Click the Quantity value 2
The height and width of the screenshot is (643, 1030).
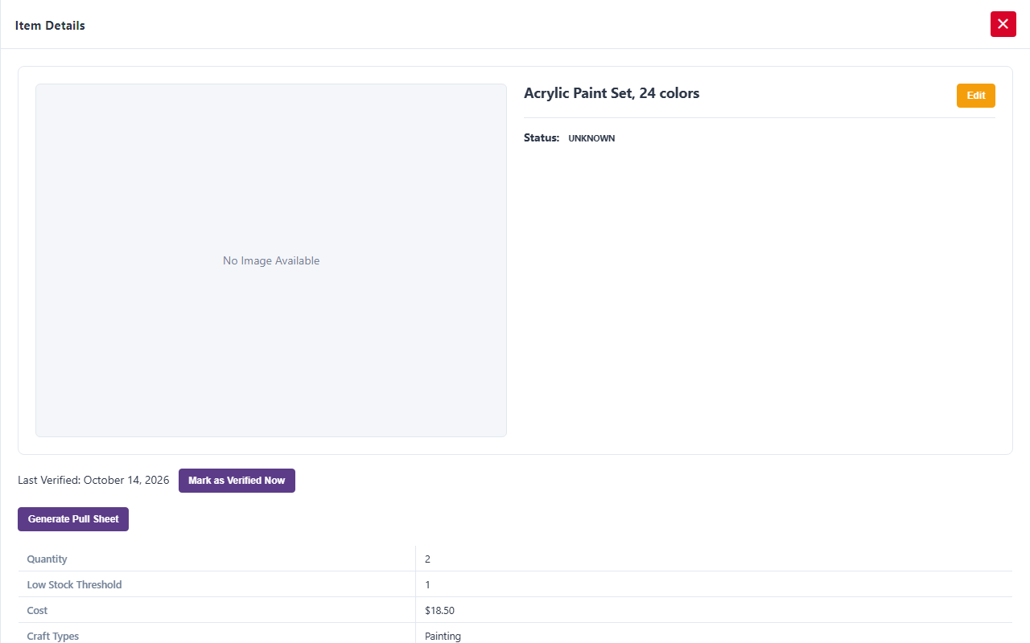click(428, 559)
